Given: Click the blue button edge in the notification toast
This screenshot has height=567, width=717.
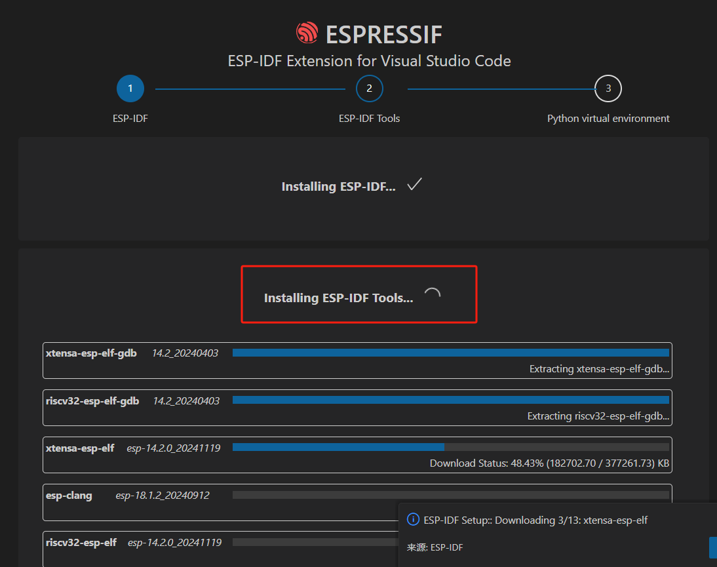Looking at the screenshot, I should (714, 547).
